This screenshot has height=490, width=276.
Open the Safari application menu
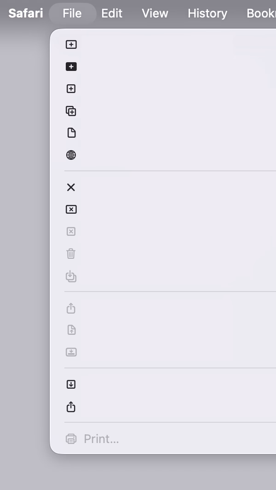coord(26,13)
